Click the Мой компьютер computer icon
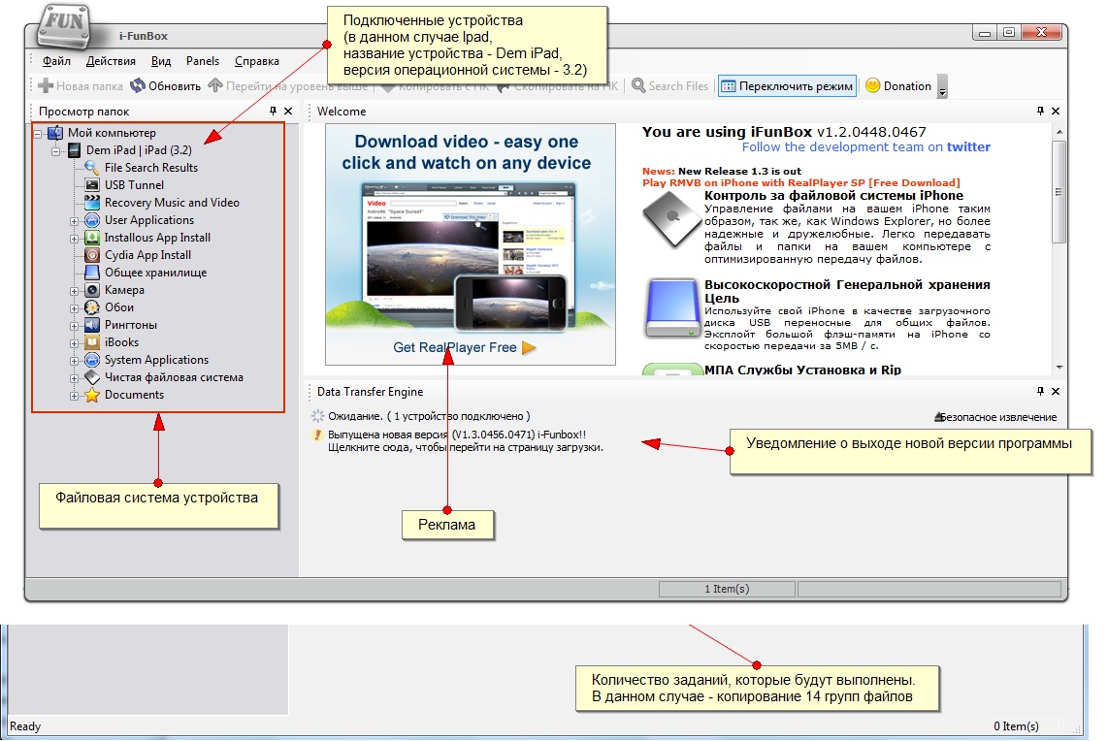This screenshot has height=741, width=1108. pyautogui.click(x=55, y=133)
